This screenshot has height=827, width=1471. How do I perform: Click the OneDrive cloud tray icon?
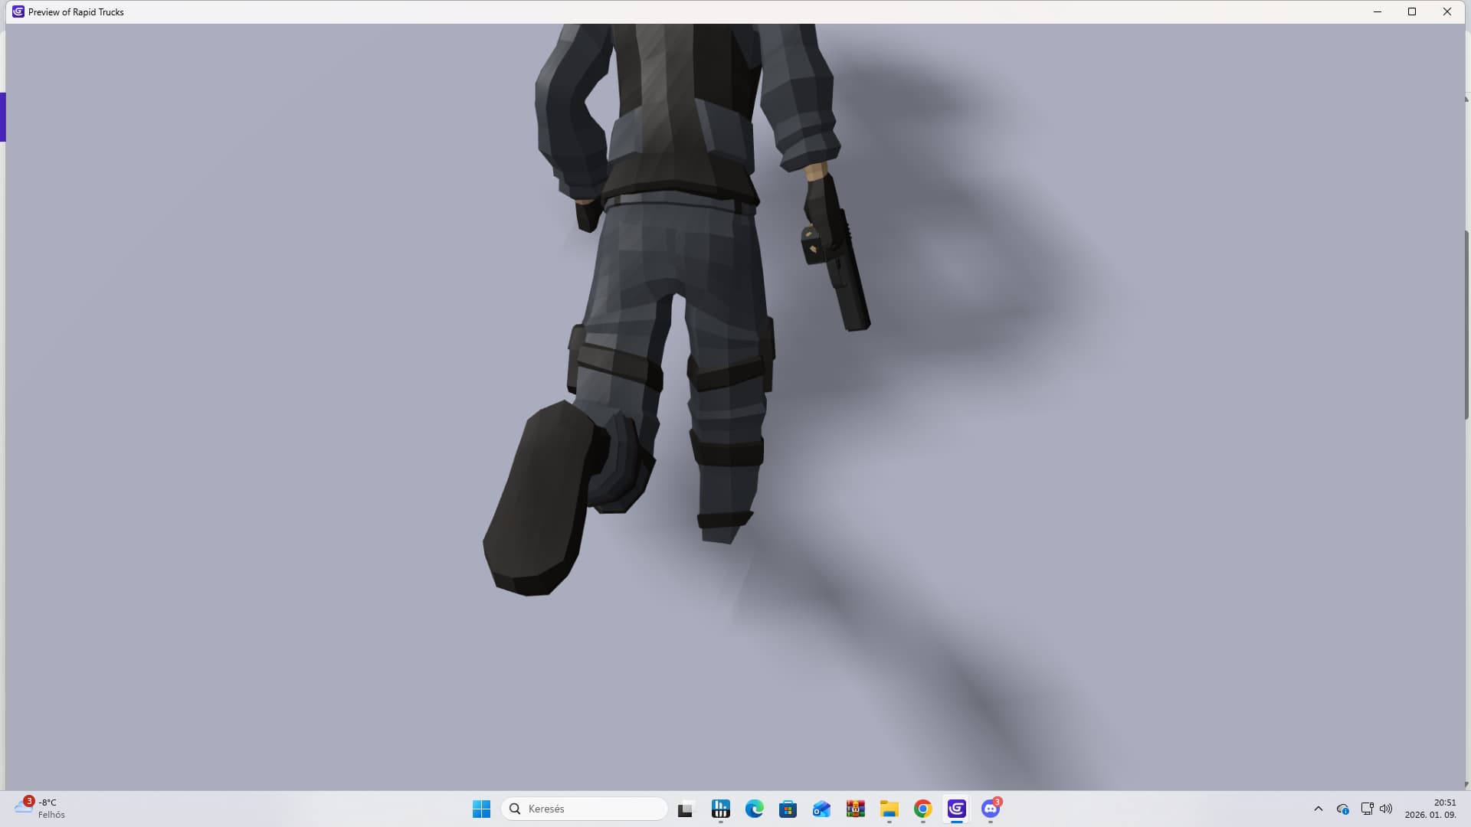(x=1342, y=809)
